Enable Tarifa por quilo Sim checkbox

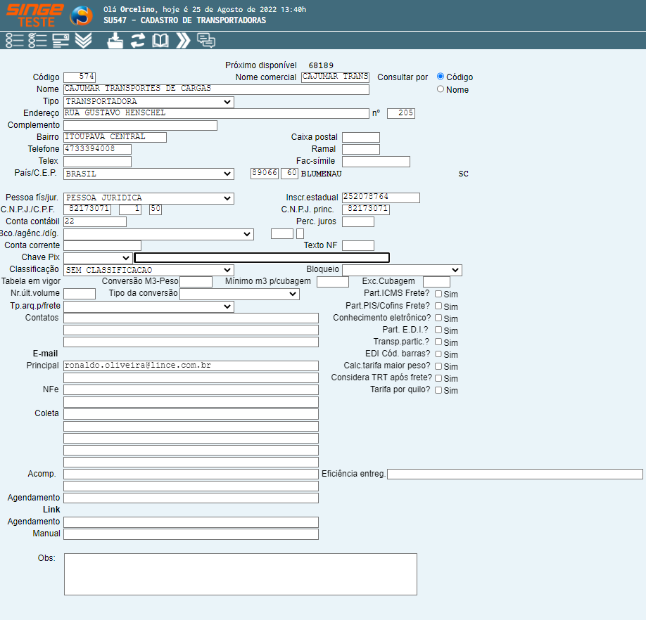438,390
